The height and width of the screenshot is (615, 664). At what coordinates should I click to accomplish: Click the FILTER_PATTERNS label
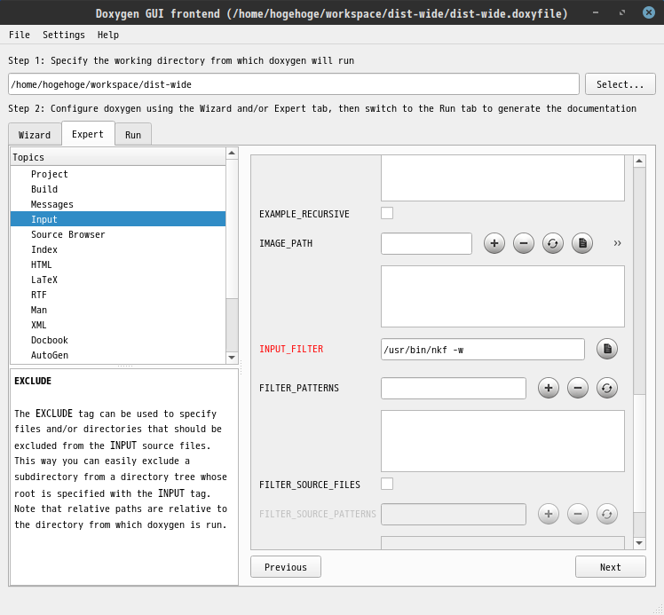coord(299,388)
